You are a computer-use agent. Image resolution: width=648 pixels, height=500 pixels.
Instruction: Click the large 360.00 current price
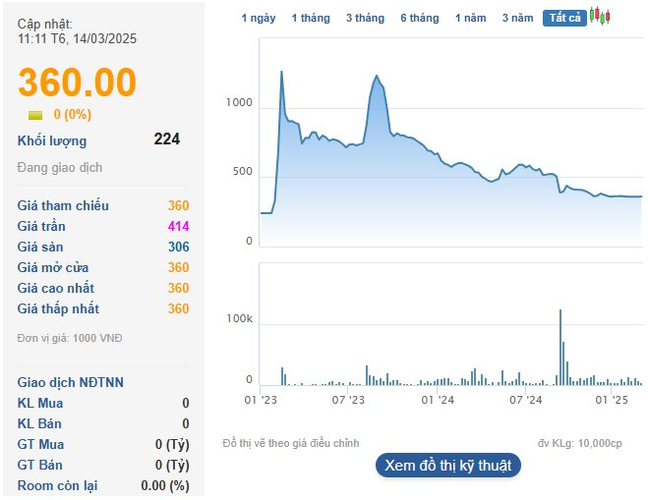coord(77,82)
